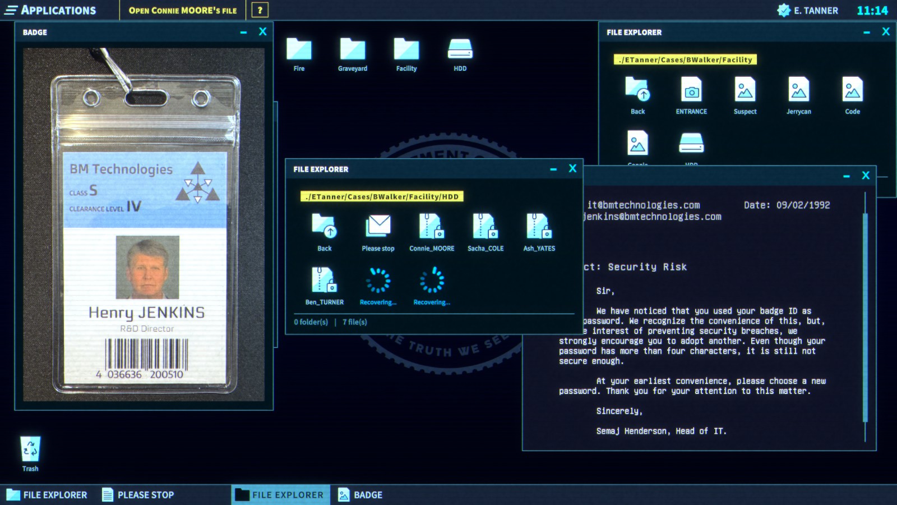Open the locked Connie_MOORE file

[431, 229]
